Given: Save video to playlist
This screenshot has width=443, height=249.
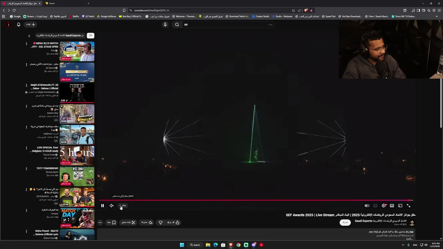Looking at the screenshot, I should pyautogui.click(x=111, y=222).
